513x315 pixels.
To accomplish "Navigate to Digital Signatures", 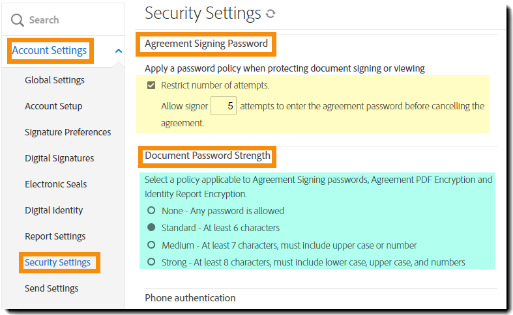I will (x=59, y=158).
